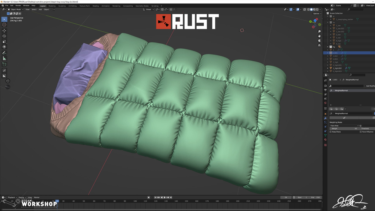375x211 pixels.
Task: Adjust the Weight slider value 50
Action: pyautogui.click(x=344, y=129)
